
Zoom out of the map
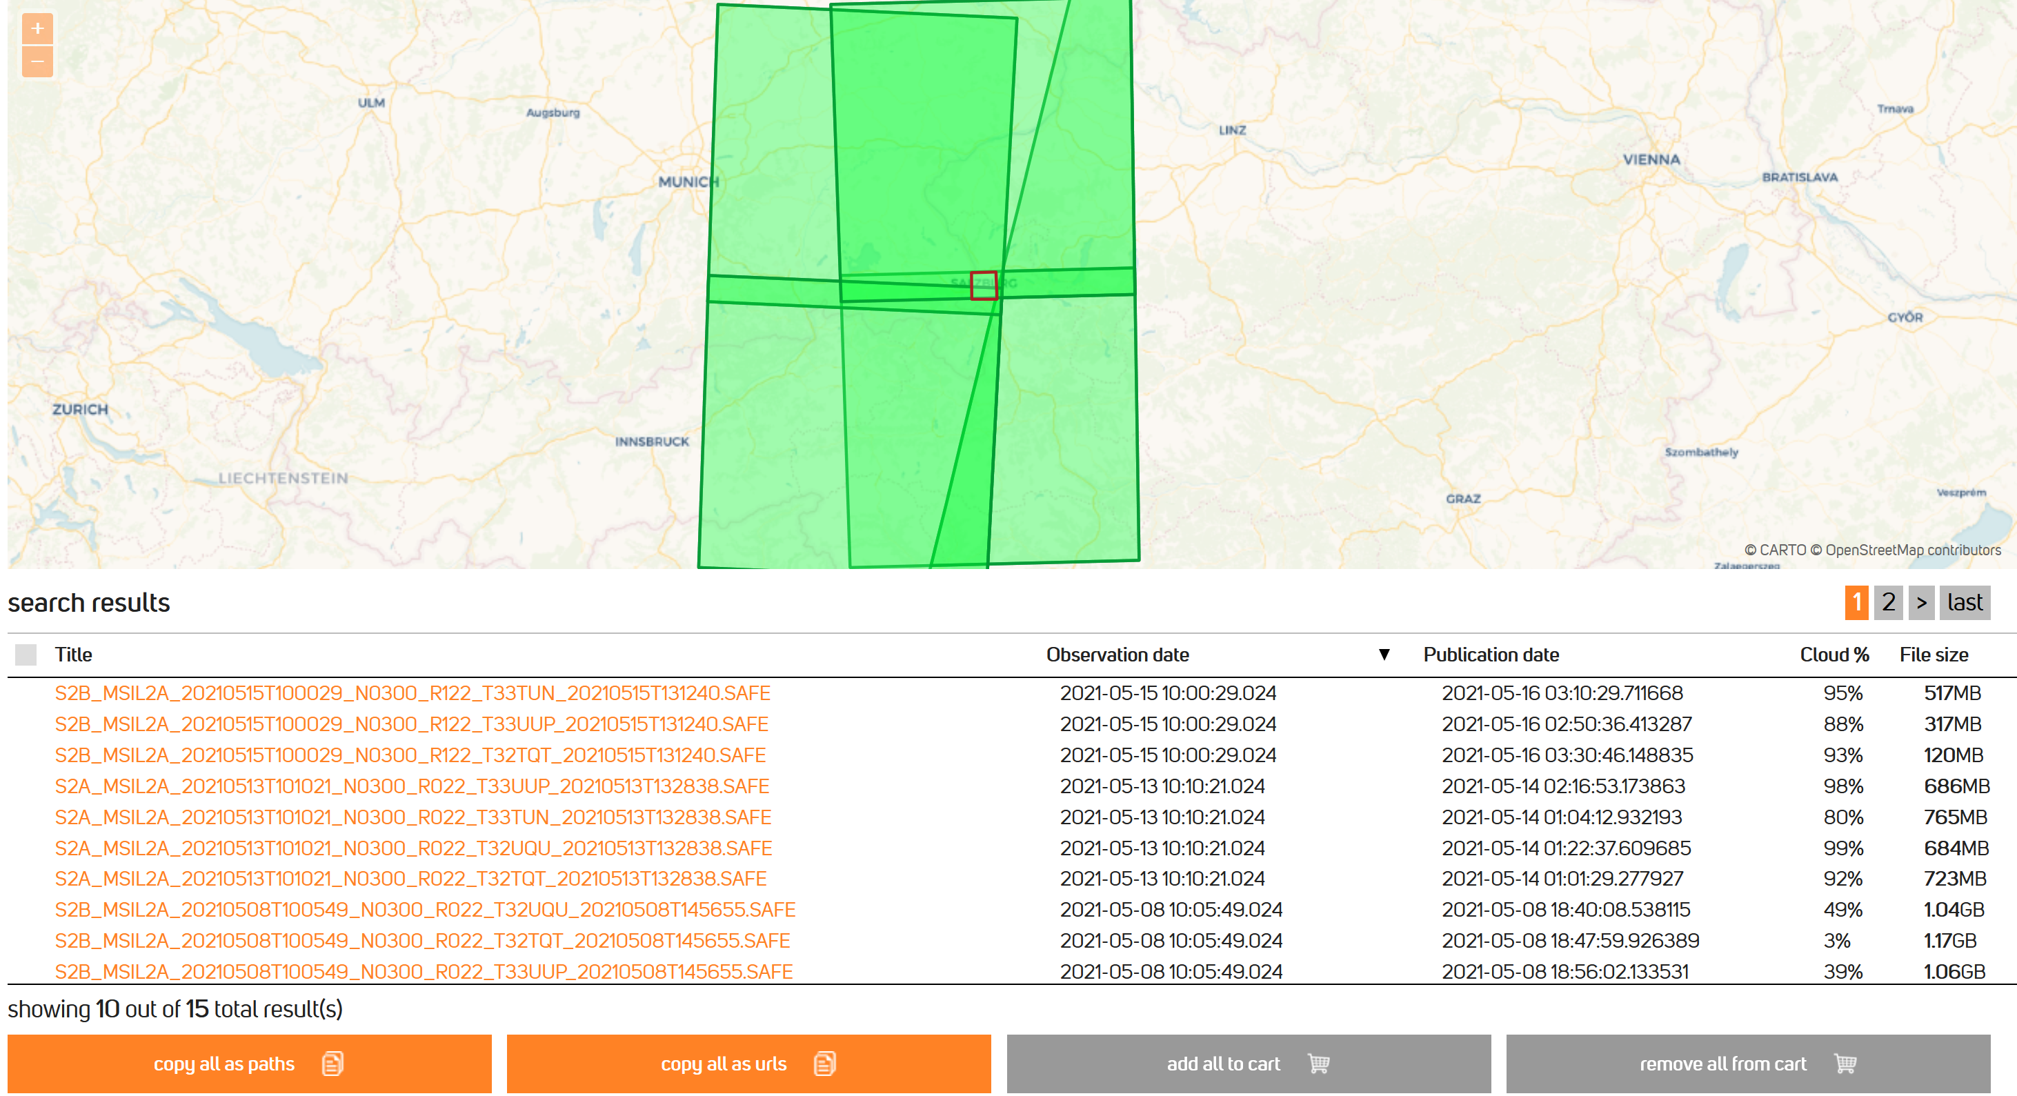pyautogui.click(x=37, y=62)
